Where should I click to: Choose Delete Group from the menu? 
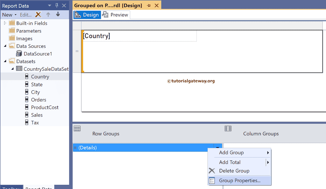239,171
